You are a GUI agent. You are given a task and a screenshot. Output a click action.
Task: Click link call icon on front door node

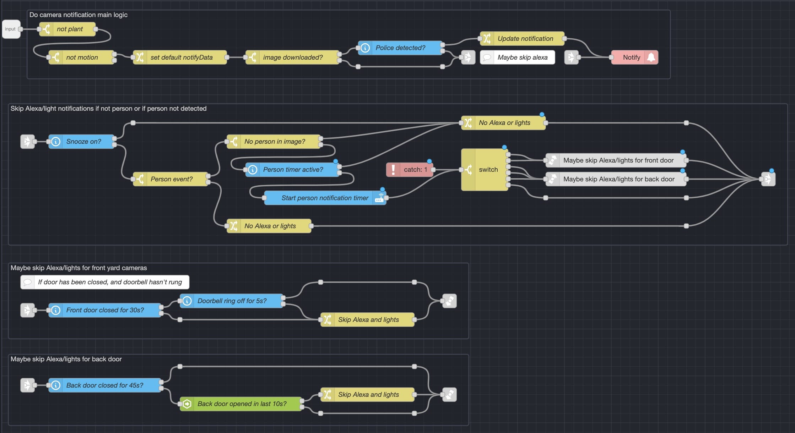point(552,160)
